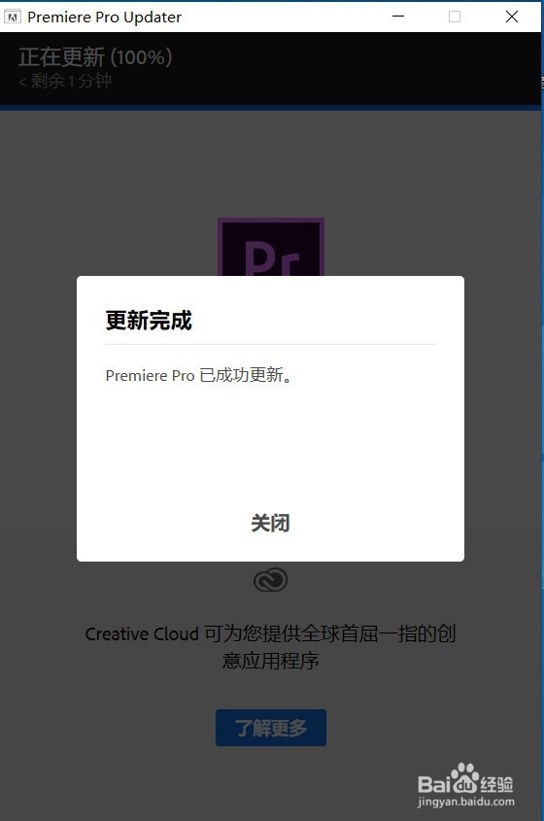Click the 了解更多 button
Image resolution: width=544 pixels, height=821 pixels.
(271, 728)
